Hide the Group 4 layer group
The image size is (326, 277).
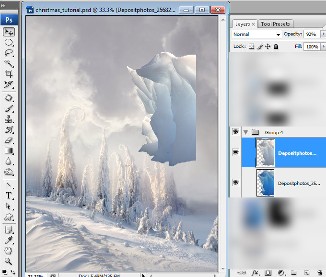(235, 132)
